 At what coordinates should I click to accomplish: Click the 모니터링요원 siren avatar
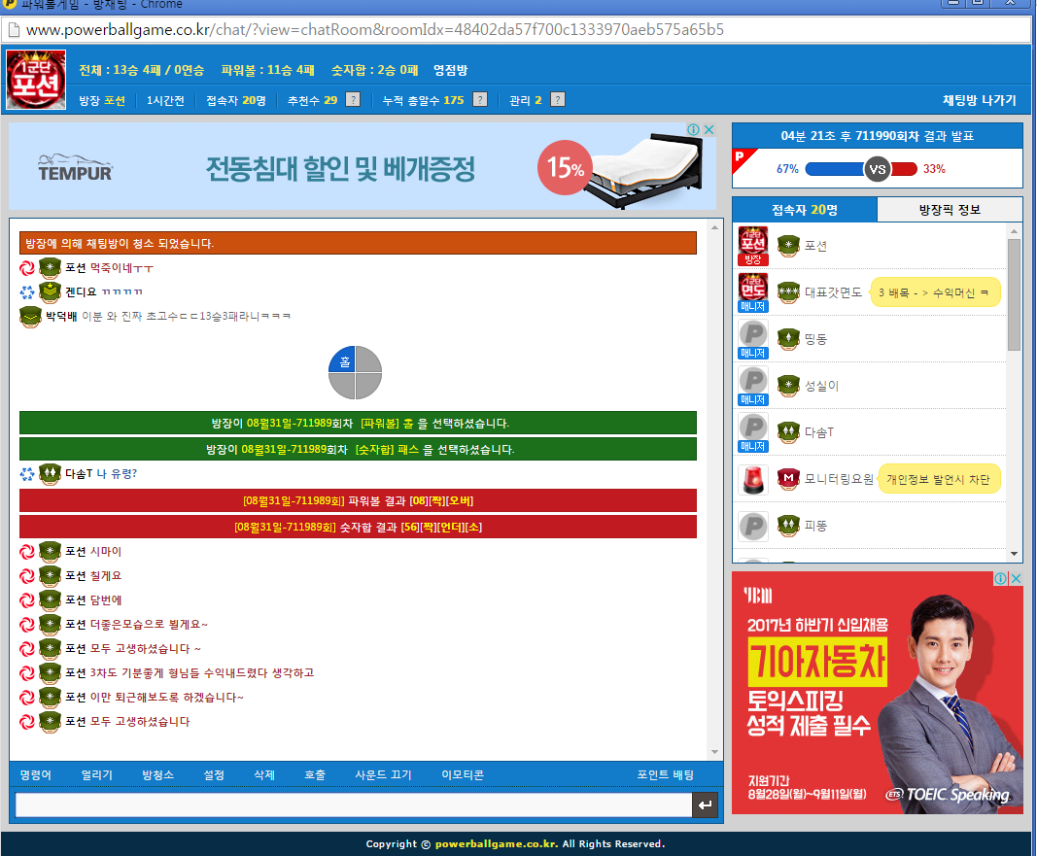tap(752, 479)
